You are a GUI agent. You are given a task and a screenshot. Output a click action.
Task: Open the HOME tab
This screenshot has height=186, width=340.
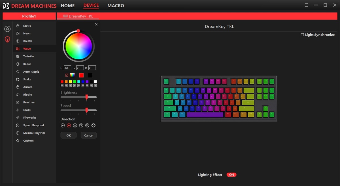[68, 6]
